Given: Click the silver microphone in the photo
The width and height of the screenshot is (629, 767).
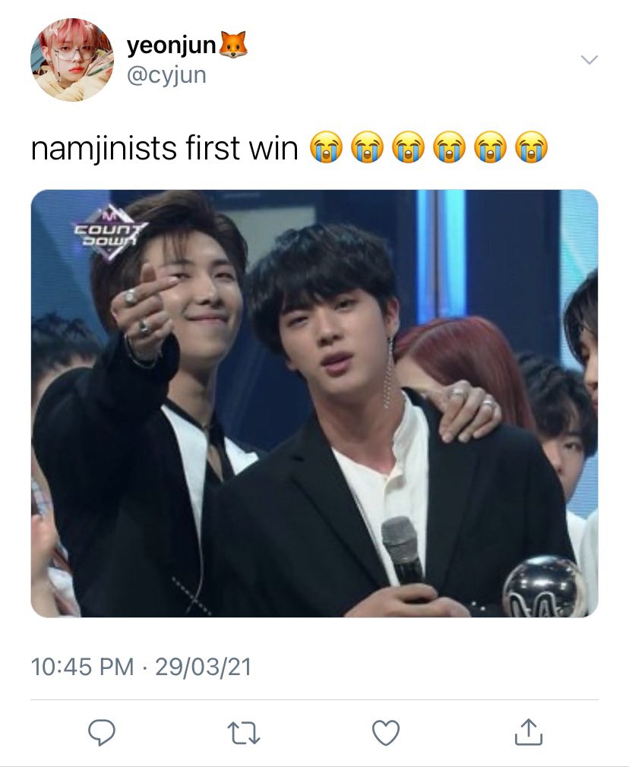Looking at the screenshot, I should point(403,551).
